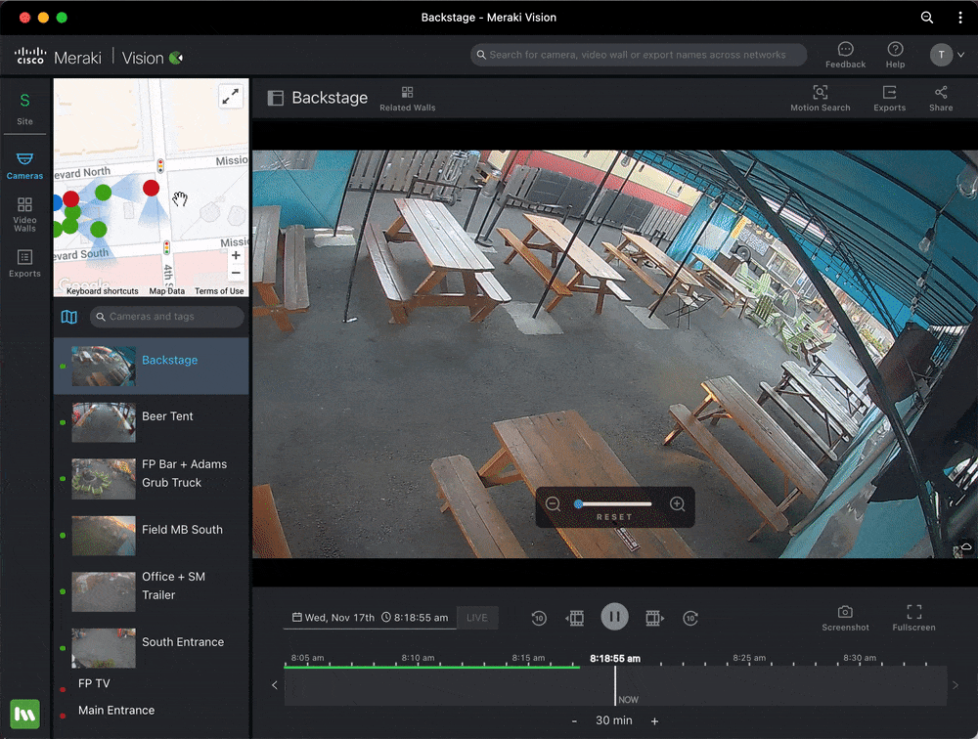This screenshot has width=978, height=739.
Task: Open the Motion Search tool
Action: pos(820,97)
